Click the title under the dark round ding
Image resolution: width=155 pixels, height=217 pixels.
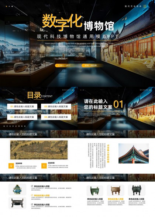[x=137, y=199]
